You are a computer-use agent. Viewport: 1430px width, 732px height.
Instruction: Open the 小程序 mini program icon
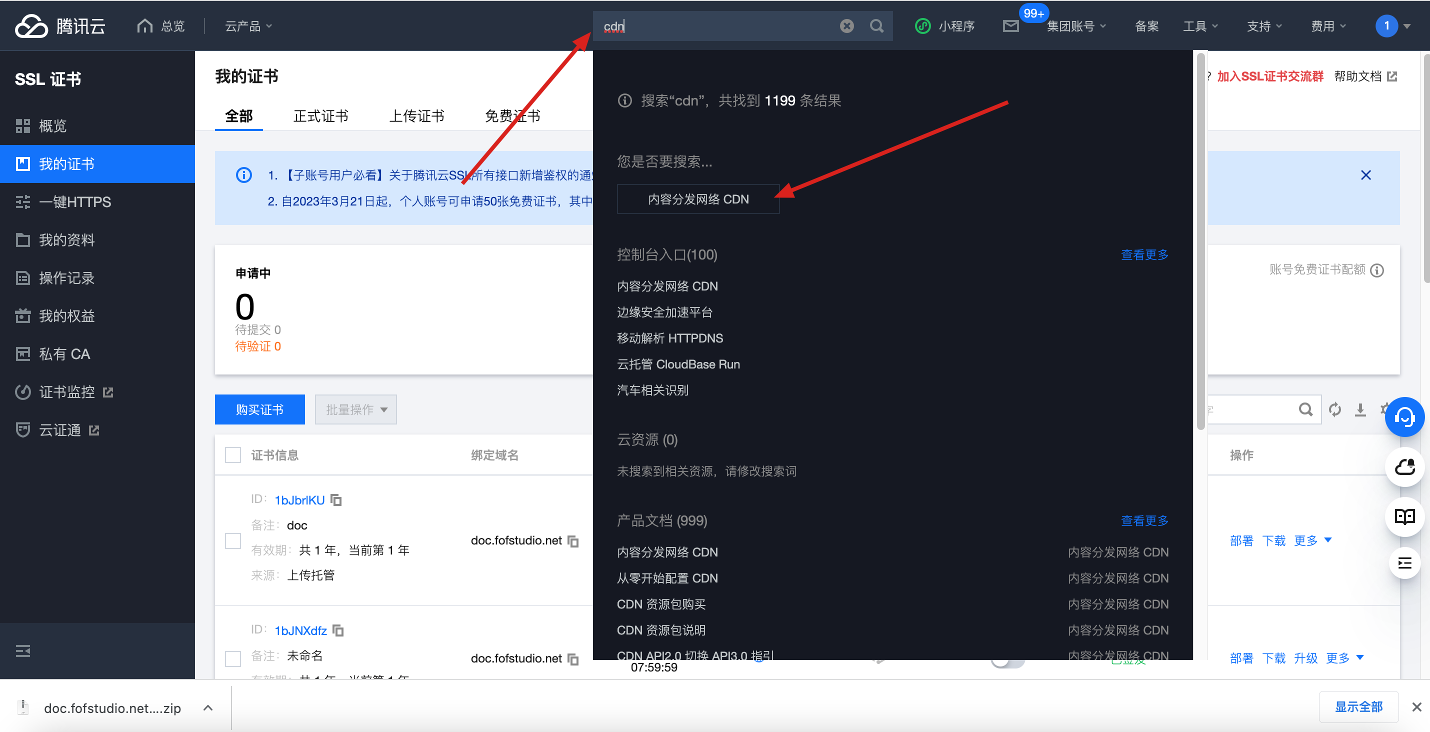tap(922, 26)
